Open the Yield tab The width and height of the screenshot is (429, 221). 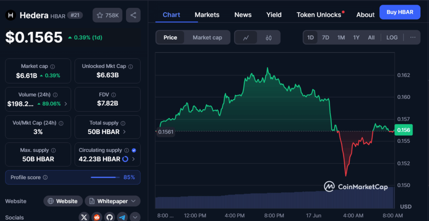click(x=274, y=15)
